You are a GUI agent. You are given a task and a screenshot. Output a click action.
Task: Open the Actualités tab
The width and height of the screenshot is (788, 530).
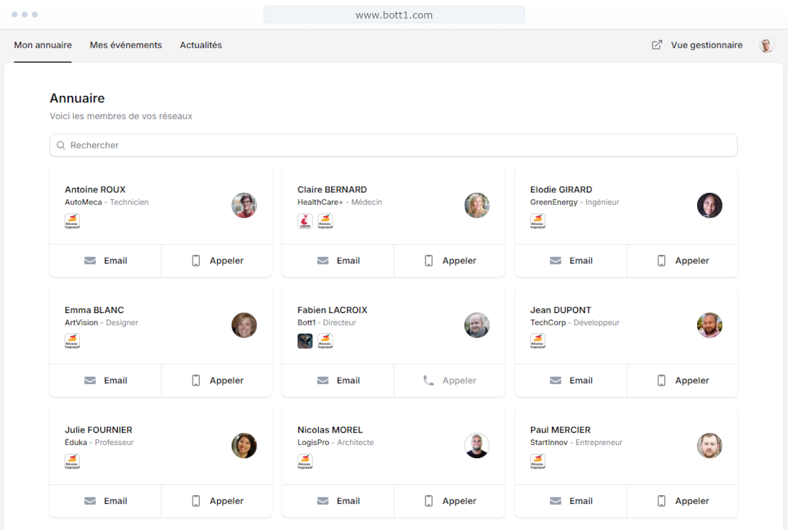200,45
